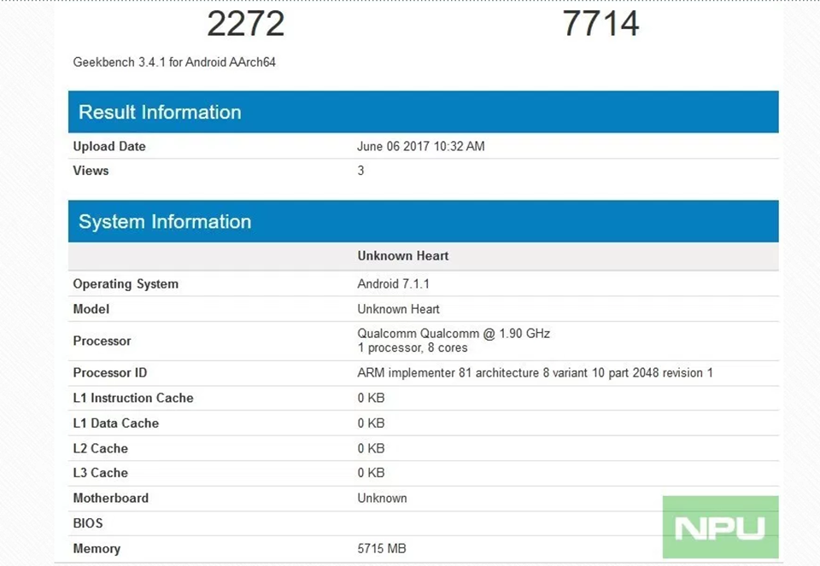Click the 'L3 Cache' label

click(x=101, y=472)
